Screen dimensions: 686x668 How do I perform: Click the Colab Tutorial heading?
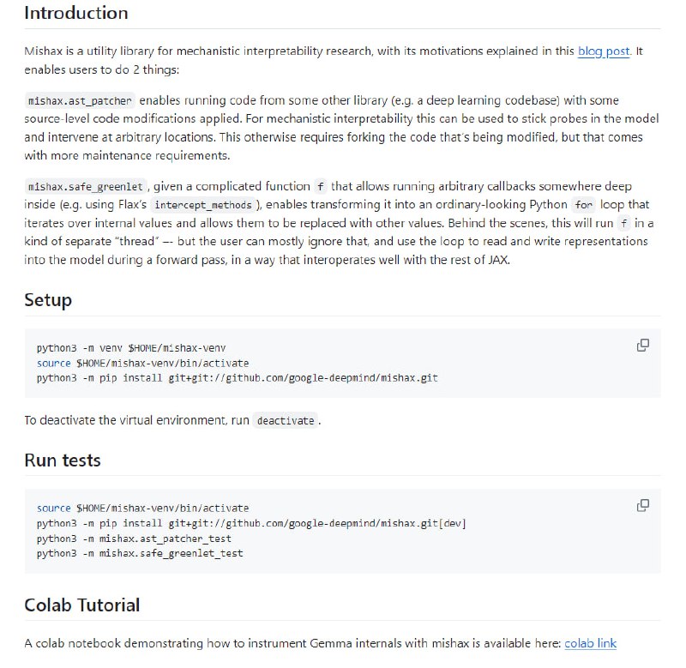click(82, 605)
